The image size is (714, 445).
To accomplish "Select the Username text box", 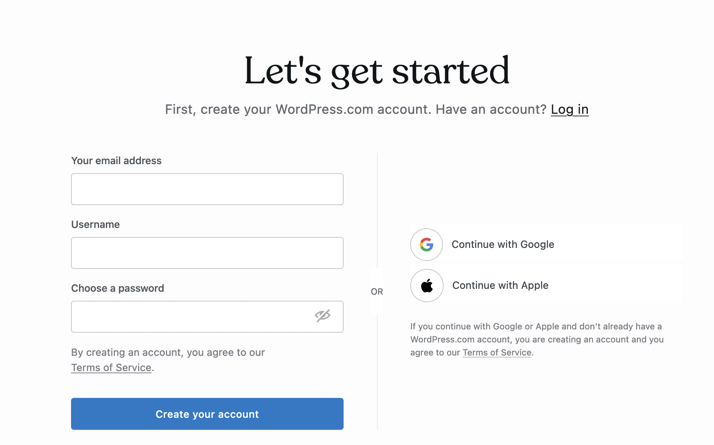I will (207, 253).
